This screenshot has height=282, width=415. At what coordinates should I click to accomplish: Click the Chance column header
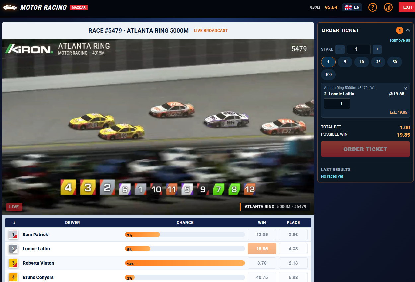click(x=185, y=223)
